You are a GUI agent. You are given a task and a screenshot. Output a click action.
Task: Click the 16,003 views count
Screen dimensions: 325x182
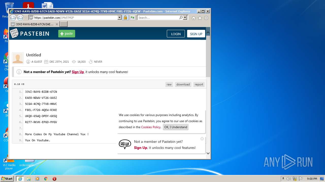point(82,62)
